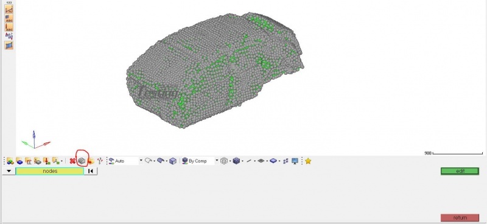Click the monitor display icon in toolbar
The height and width of the screenshot is (224, 487).
click(x=295, y=161)
